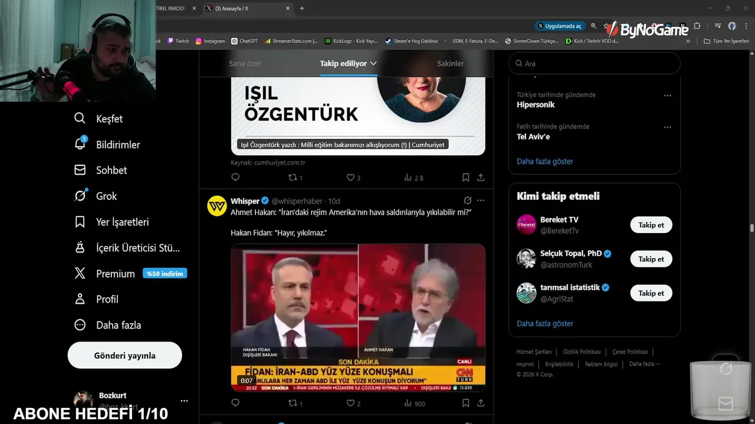This screenshot has width=755, height=424.
Task: Open Daha fazla sidebar menu
Action: tap(107, 325)
